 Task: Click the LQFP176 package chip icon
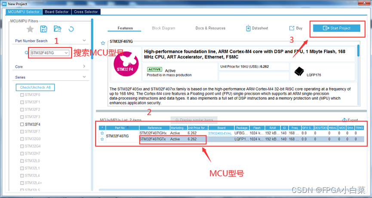[299, 71]
